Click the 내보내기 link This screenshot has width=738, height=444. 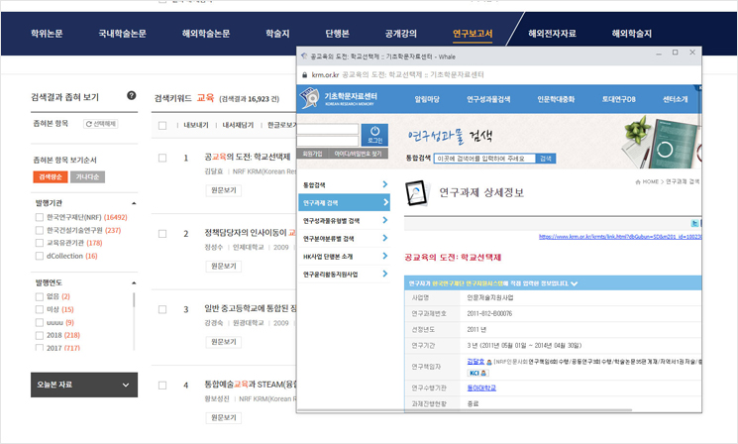coord(196,125)
